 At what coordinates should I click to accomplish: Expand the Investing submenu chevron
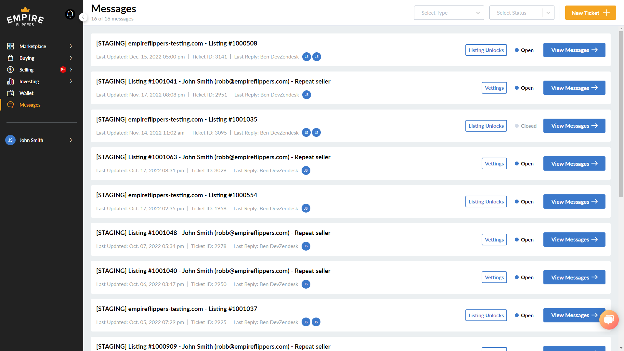[x=71, y=81]
